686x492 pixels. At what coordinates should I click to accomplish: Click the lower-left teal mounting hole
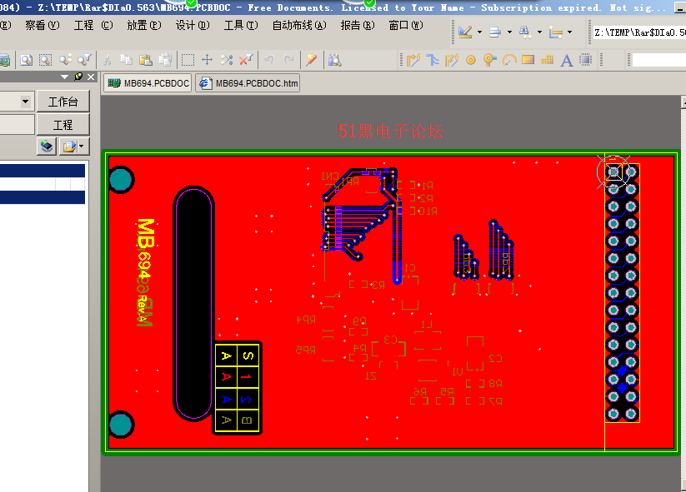[121, 425]
